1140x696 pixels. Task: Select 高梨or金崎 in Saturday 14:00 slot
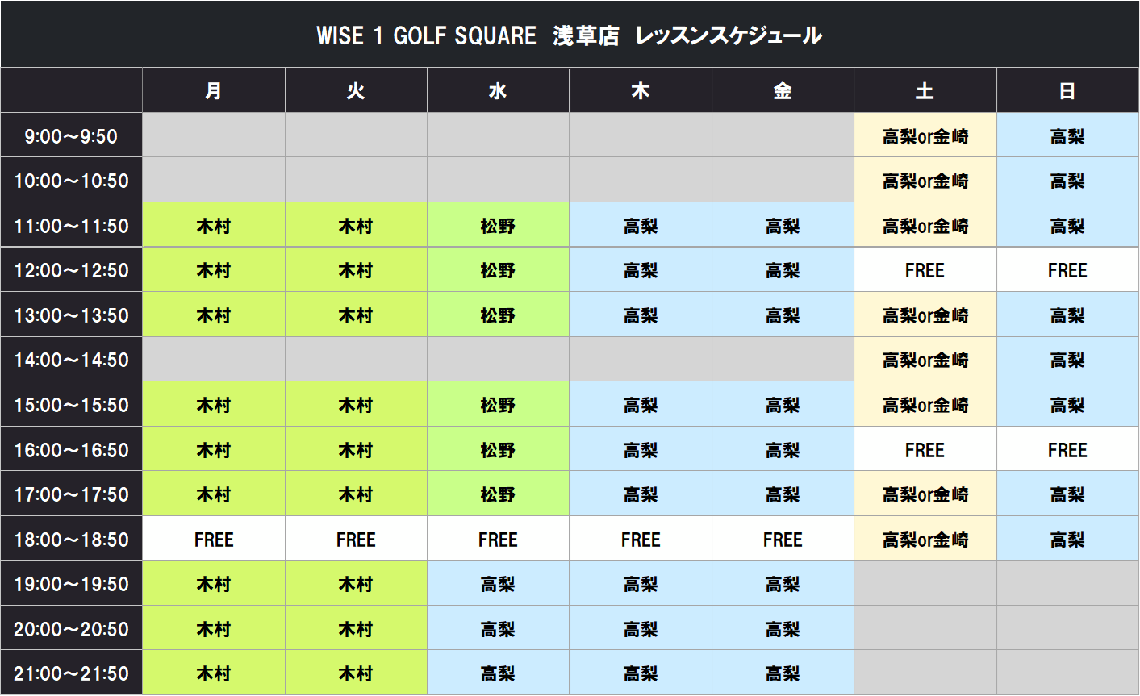[925, 359]
